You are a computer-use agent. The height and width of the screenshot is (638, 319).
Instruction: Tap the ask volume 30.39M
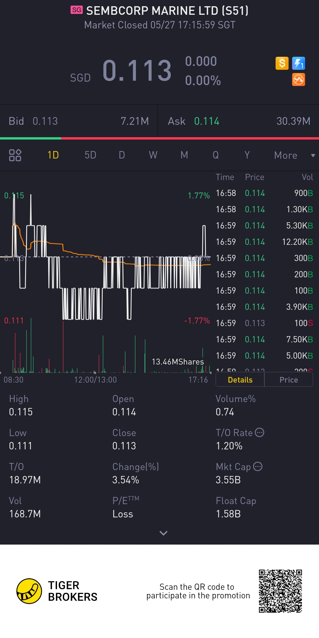click(x=293, y=121)
